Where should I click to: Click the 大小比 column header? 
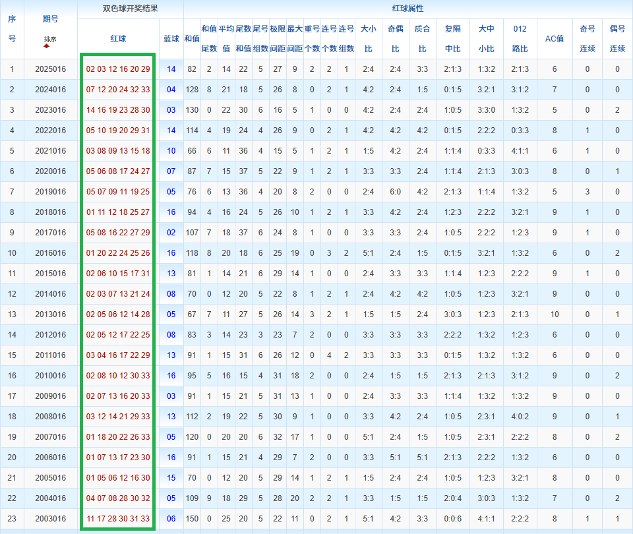pos(368,39)
